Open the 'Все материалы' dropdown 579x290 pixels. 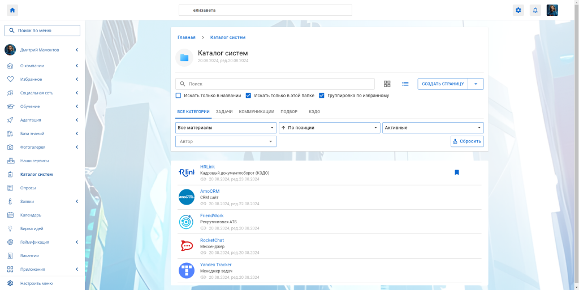tap(226, 128)
